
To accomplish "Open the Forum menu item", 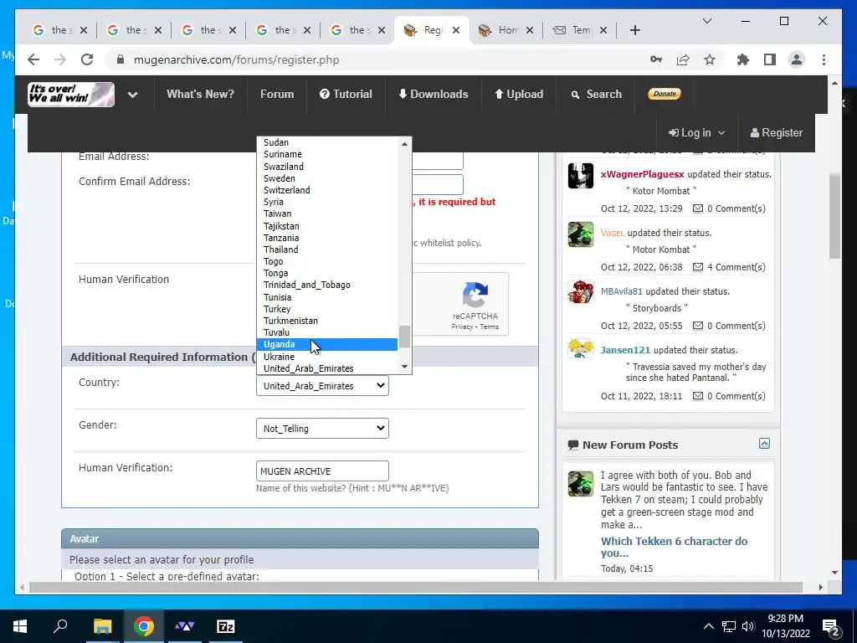I will point(277,94).
